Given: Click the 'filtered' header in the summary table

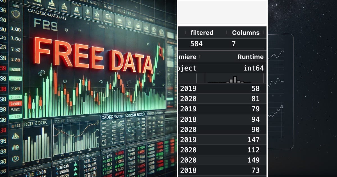Looking at the screenshot, I should point(202,33).
